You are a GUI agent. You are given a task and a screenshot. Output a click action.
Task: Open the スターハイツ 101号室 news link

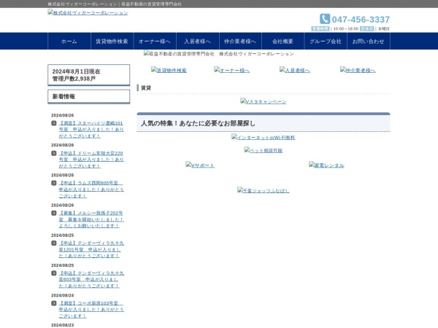(x=91, y=130)
